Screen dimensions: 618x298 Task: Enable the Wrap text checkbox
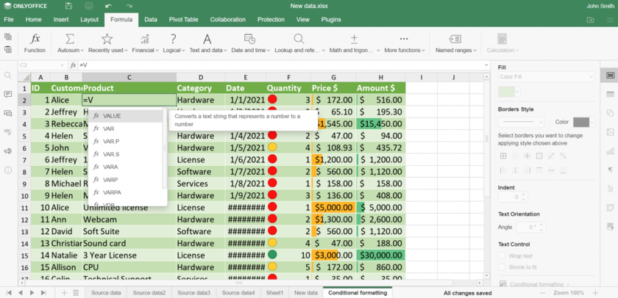coord(502,255)
